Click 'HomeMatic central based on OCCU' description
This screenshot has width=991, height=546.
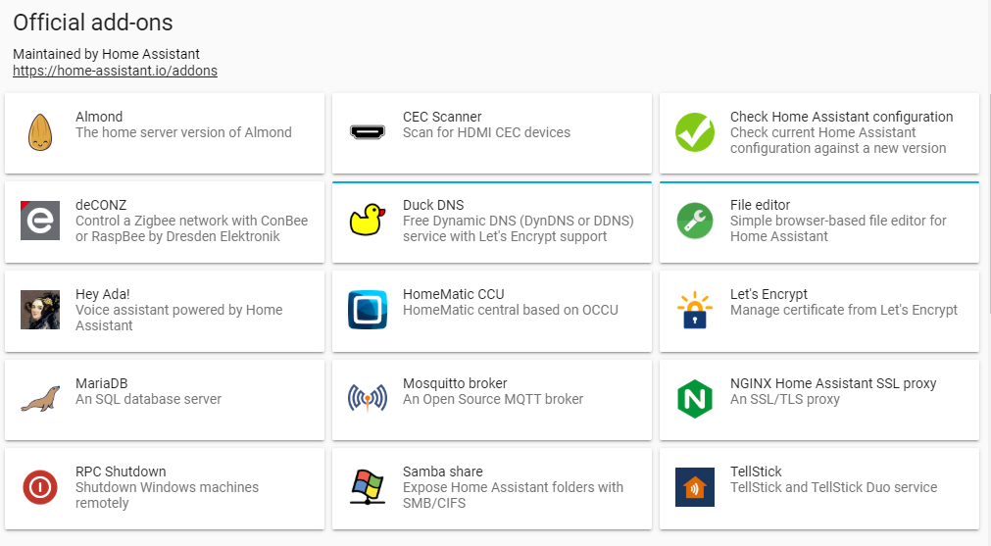[510, 311]
